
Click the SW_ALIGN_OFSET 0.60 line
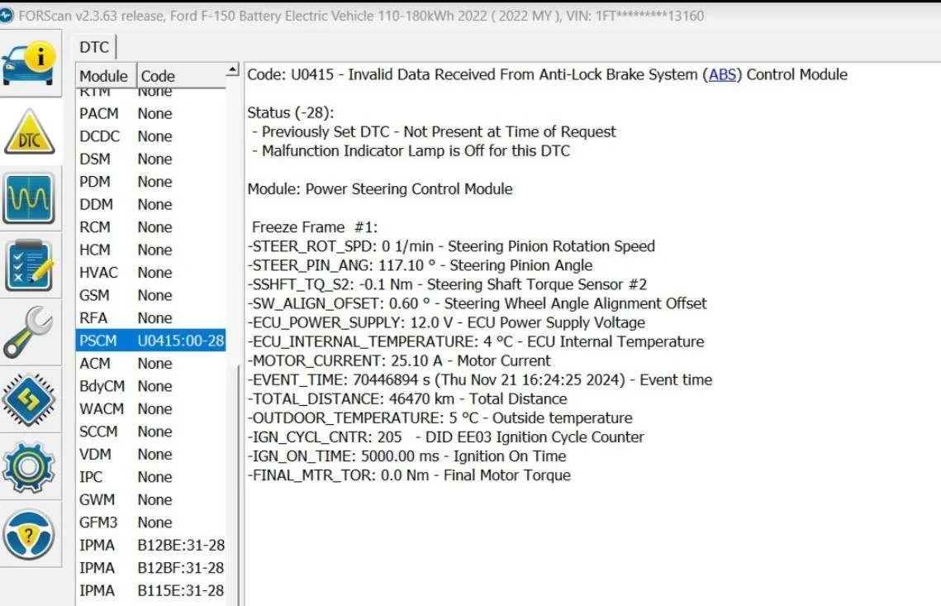477,304
